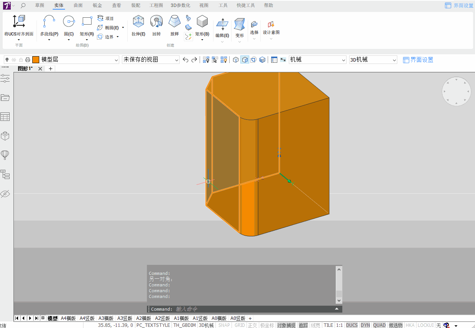
Task: Toggle DYN dynamic input in status bar
Action: (365, 325)
